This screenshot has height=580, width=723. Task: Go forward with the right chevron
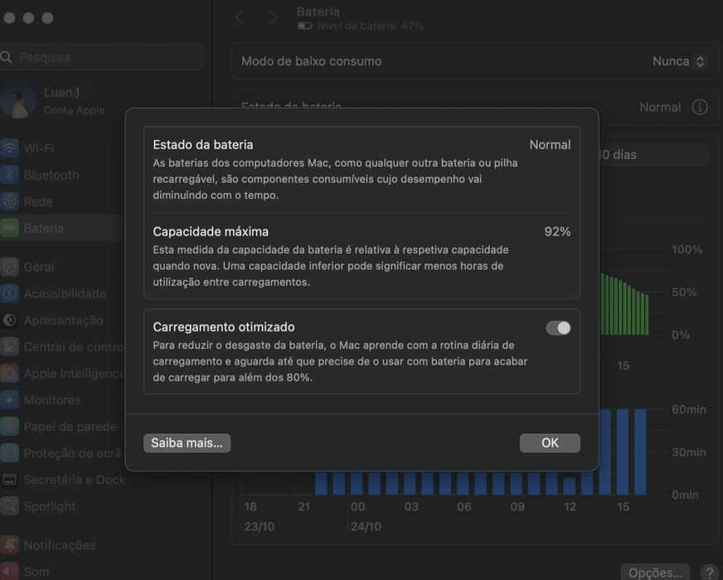(x=274, y=18)
